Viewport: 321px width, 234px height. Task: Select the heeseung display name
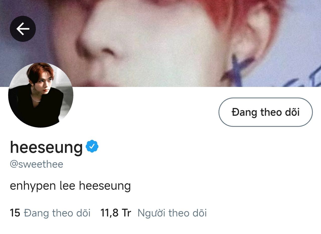coord(46,147)
